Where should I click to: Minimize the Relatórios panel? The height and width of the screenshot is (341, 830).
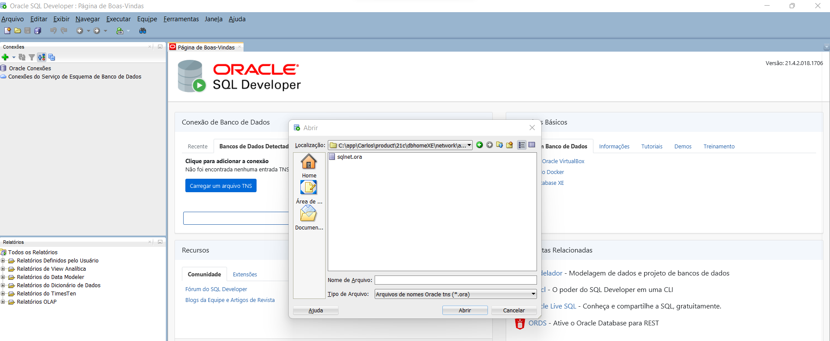point(160,242)
